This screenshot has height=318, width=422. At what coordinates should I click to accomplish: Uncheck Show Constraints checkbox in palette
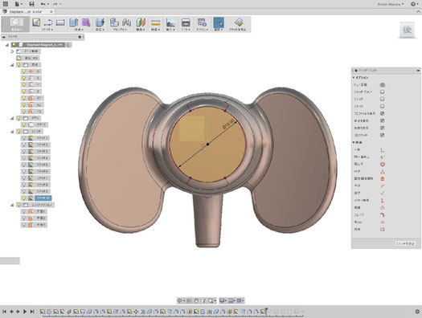coord(382,128)
